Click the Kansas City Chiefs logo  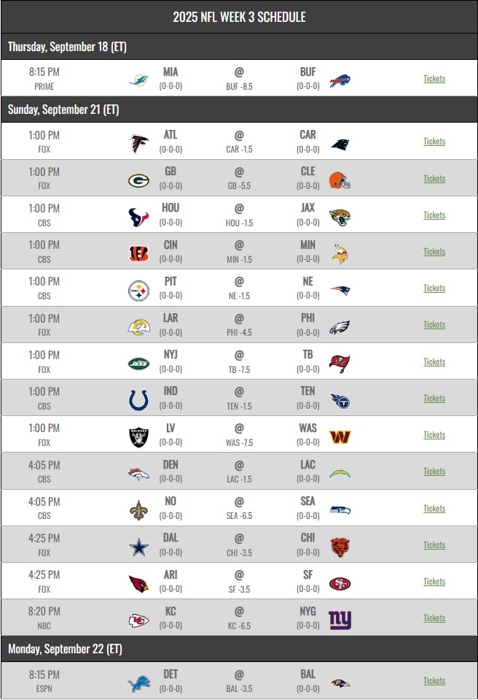coord(138,620)
